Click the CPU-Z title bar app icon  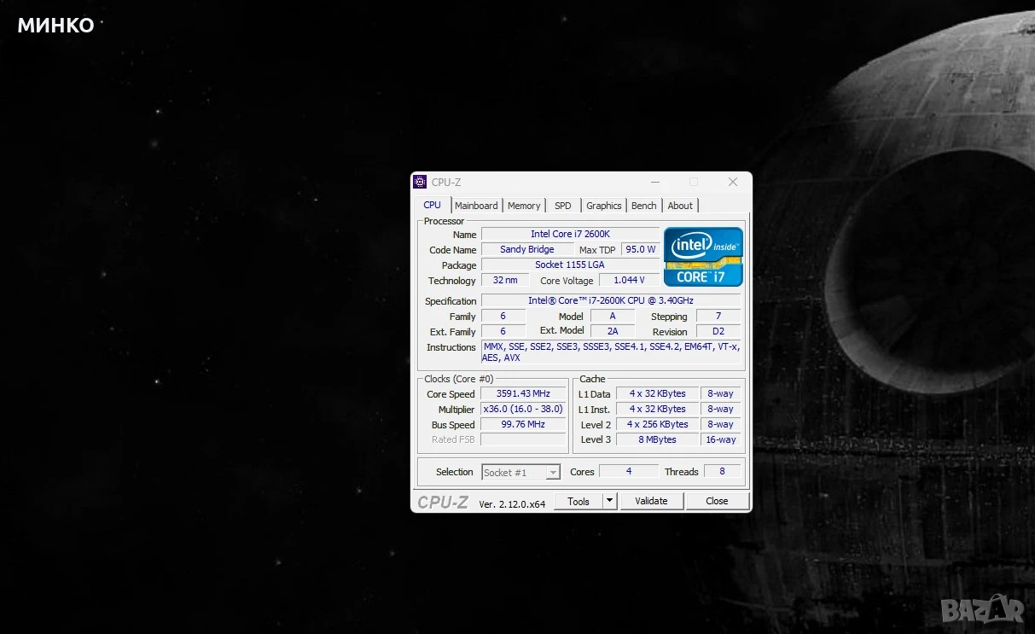click(420, 182)
